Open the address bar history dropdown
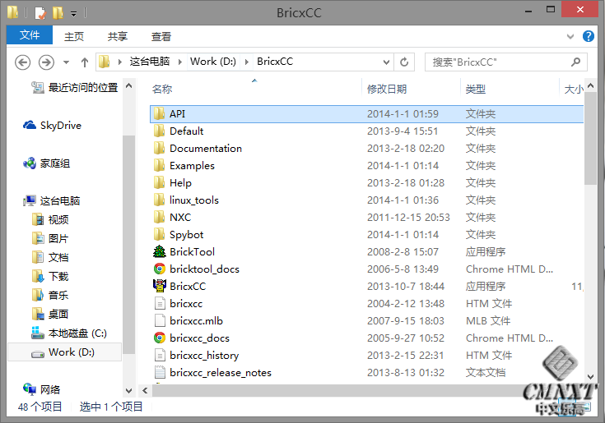Image resolution: width=605 pixels, height=423 pixels. tap(386, 62)
